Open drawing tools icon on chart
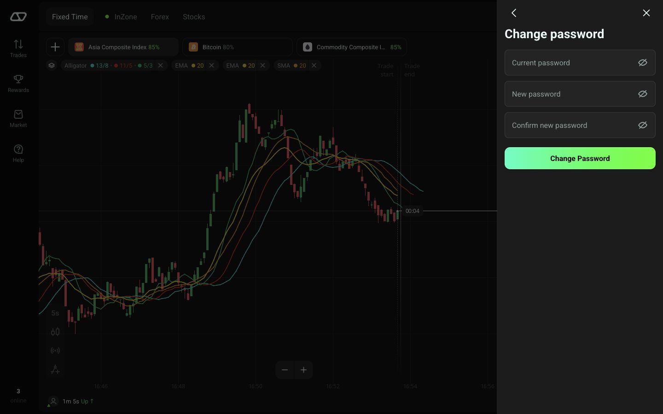The height and width of the screenshot is (414, 663). pyautogui.click(x=55, y=369)
